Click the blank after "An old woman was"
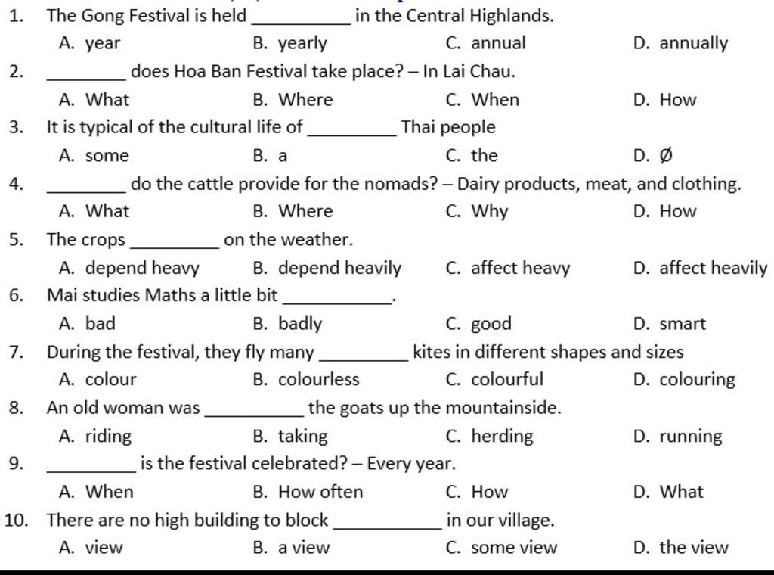This screenshot has height=575, width=774. pyautogui.click(x=254, y=409)
